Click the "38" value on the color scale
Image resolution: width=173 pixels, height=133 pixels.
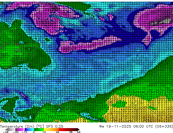[x=71, y=132]
